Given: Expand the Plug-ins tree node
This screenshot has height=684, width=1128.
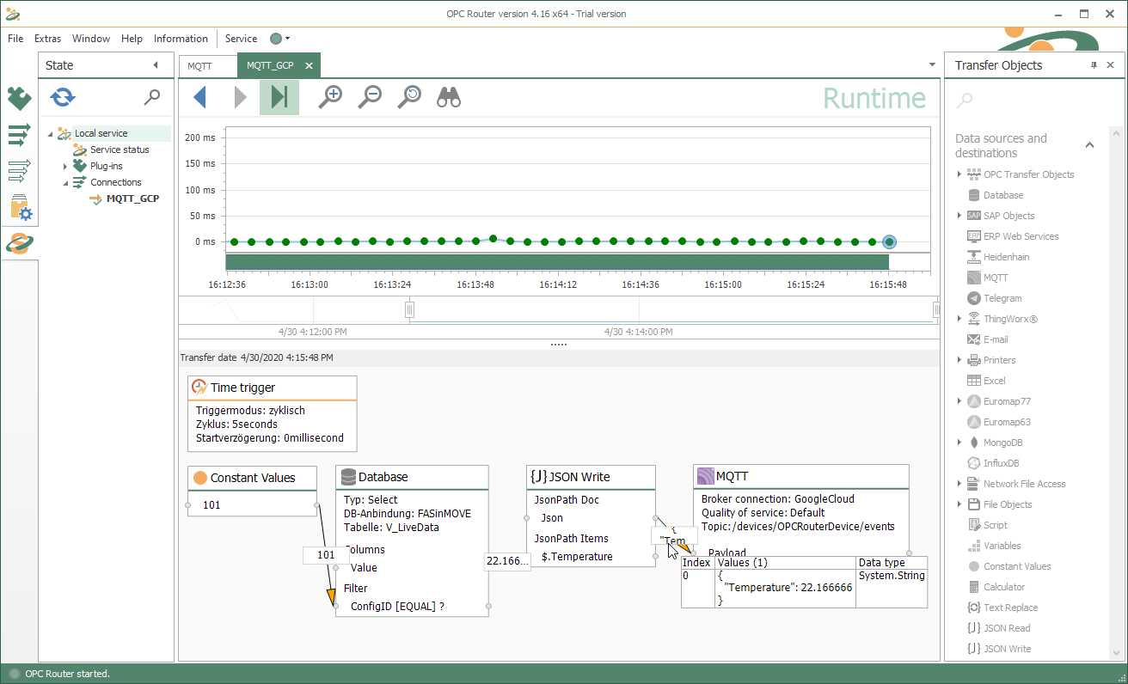Looking at the screenshot, I should [65, 166].
